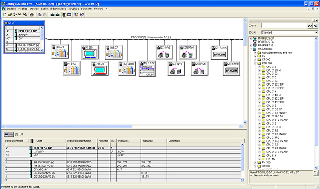Click the Open folder toolbar icon

(10, 14)
